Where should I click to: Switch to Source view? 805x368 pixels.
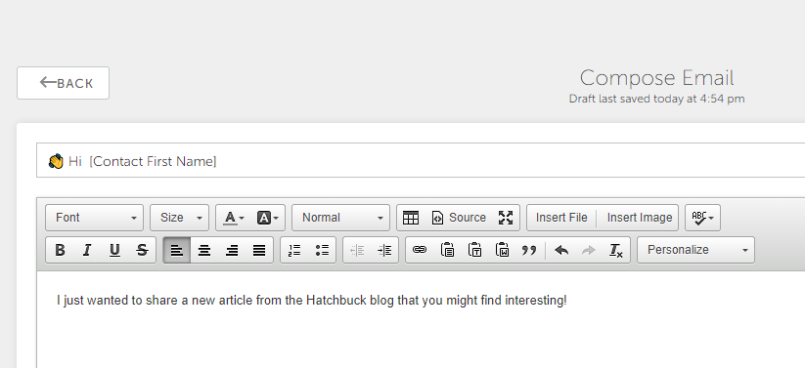click(459, 218)
